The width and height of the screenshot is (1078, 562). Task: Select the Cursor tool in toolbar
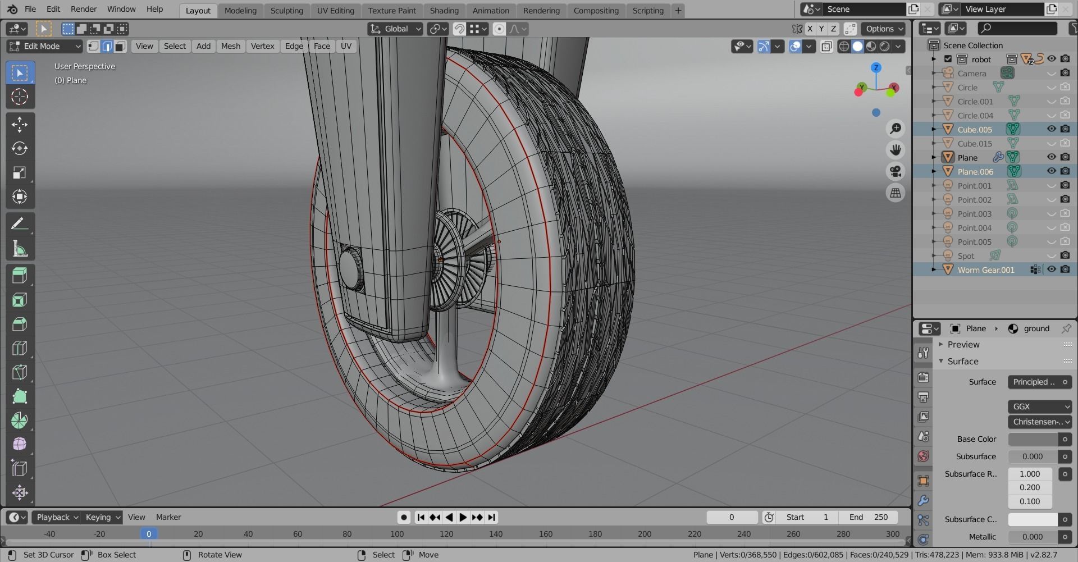[20, 97]
